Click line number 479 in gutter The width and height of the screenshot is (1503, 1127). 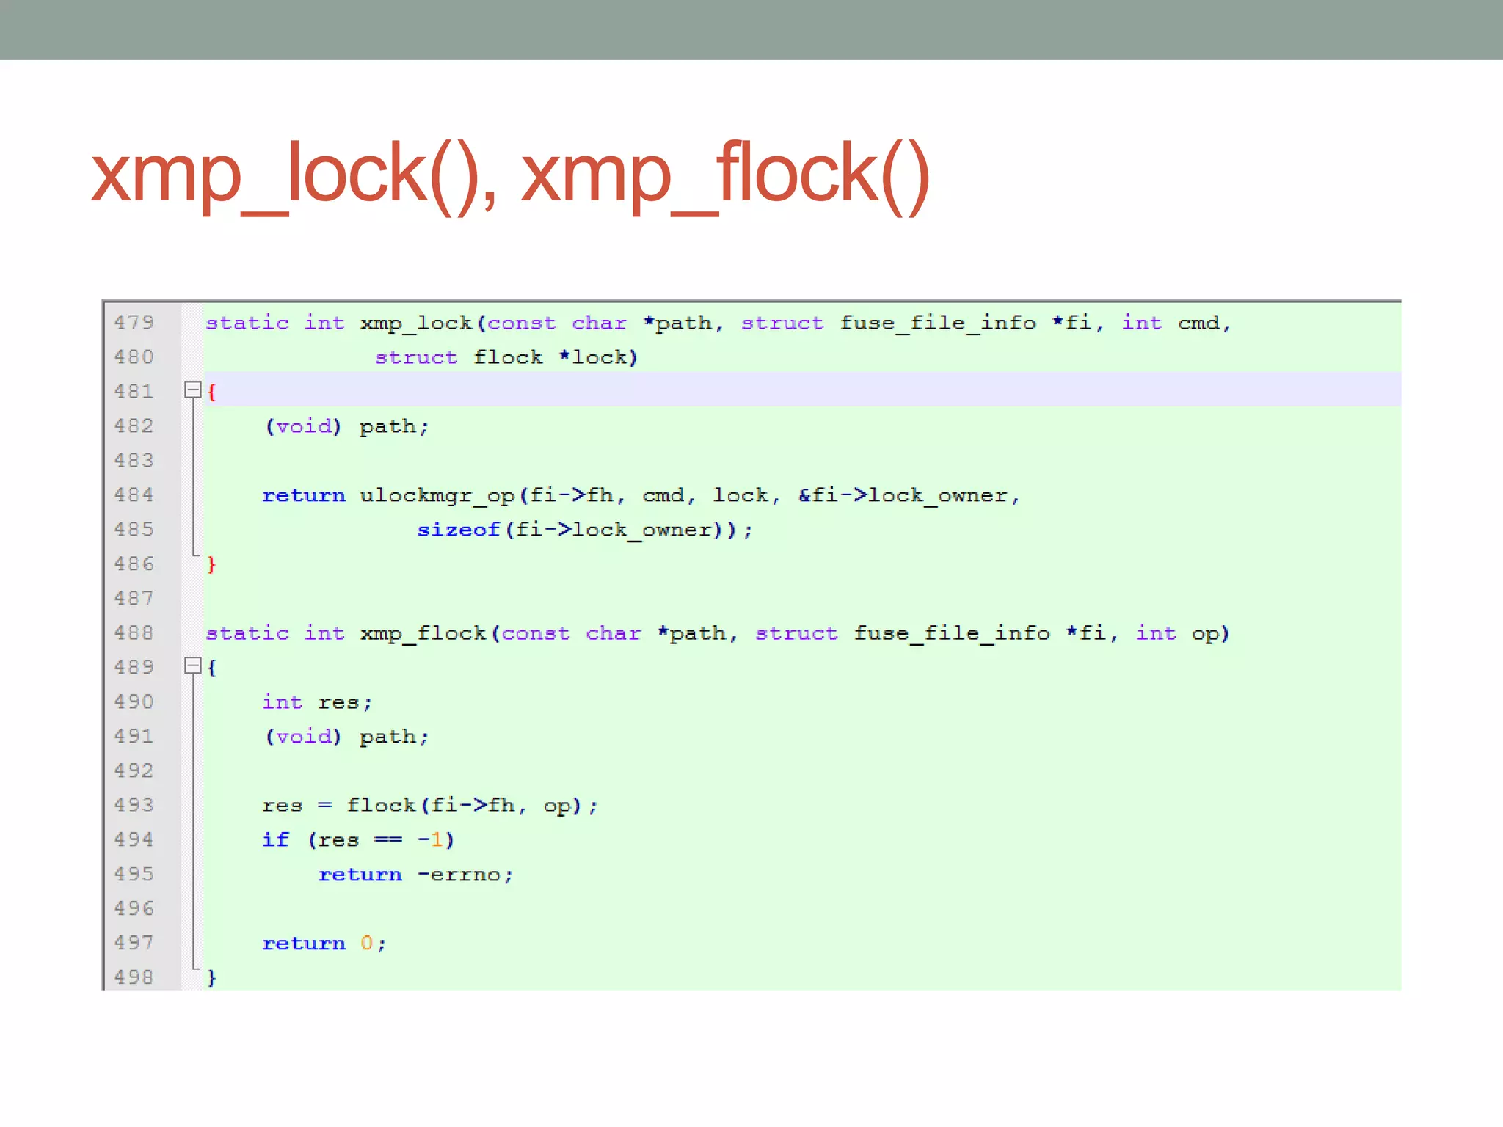click(134, 322)
